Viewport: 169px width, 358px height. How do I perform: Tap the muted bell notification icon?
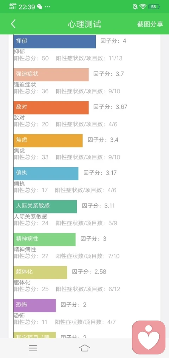pyautogui.click(x=135, y=7)
